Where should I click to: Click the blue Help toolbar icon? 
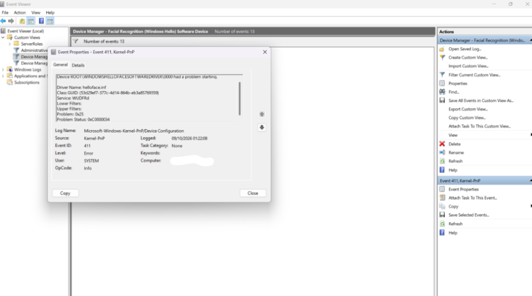click(x=41, y=21)
